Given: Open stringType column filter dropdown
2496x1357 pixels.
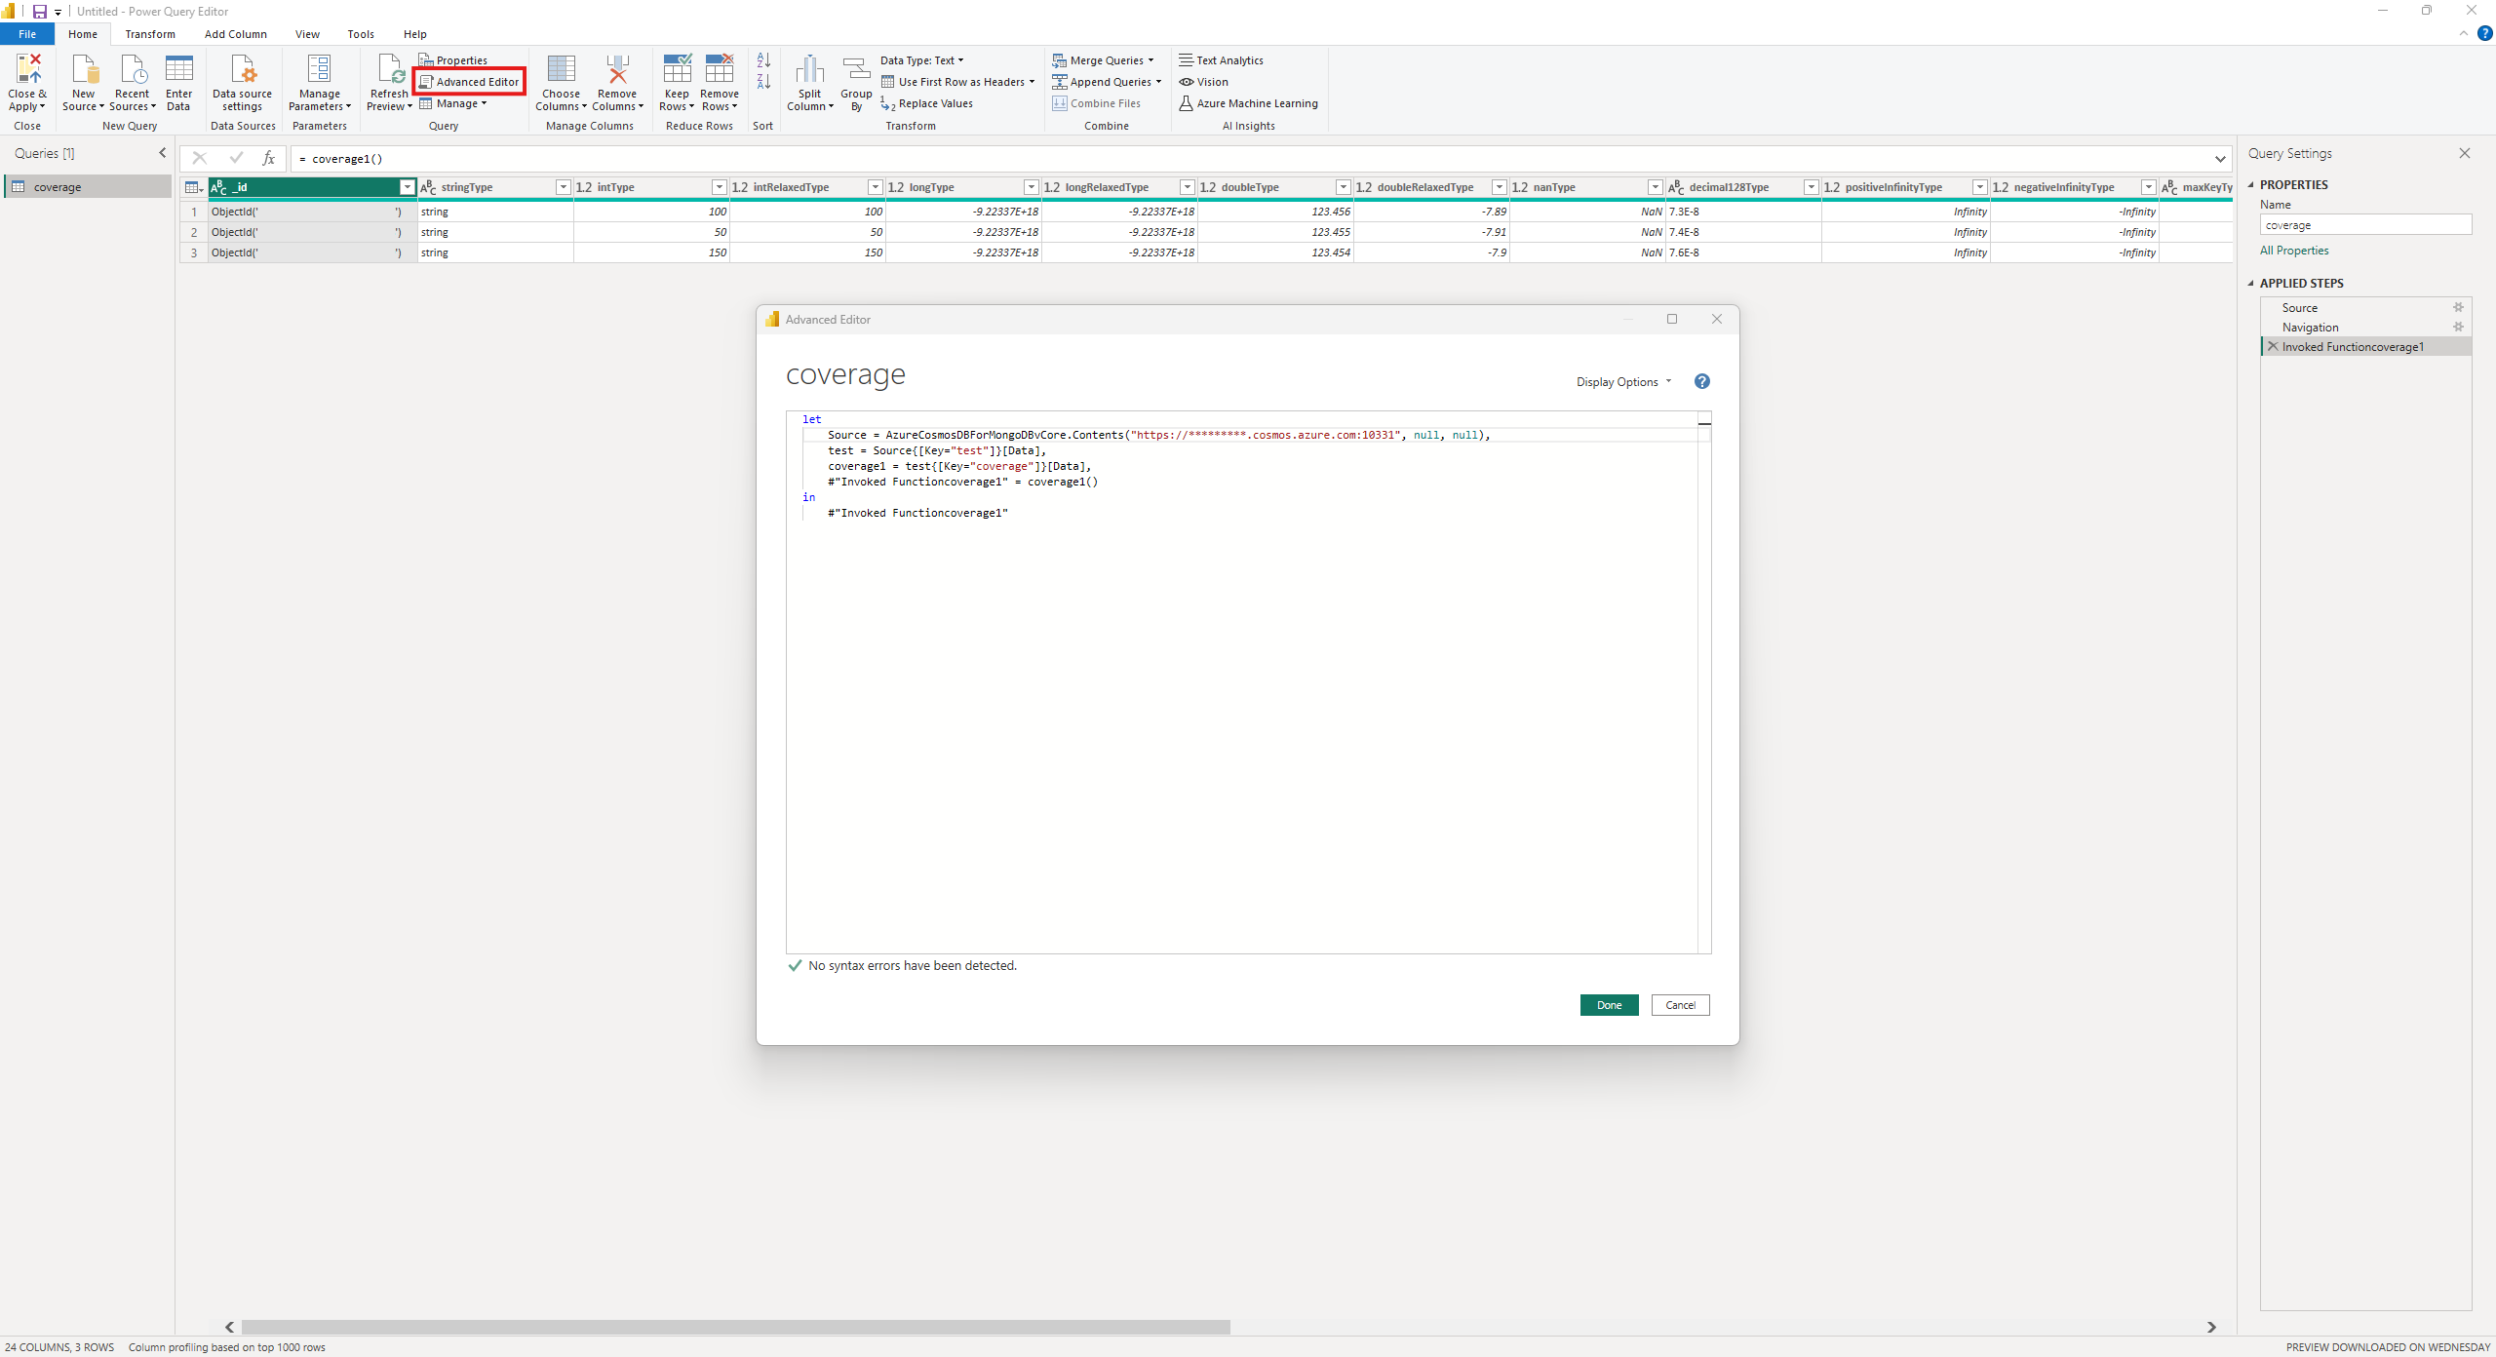Looking at the screenshot, I should 563,187.
